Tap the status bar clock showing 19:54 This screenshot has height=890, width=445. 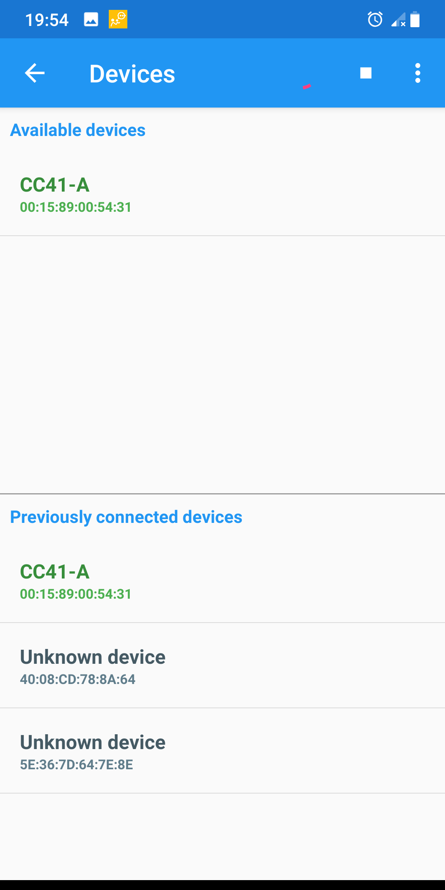[x=47, y=19]
